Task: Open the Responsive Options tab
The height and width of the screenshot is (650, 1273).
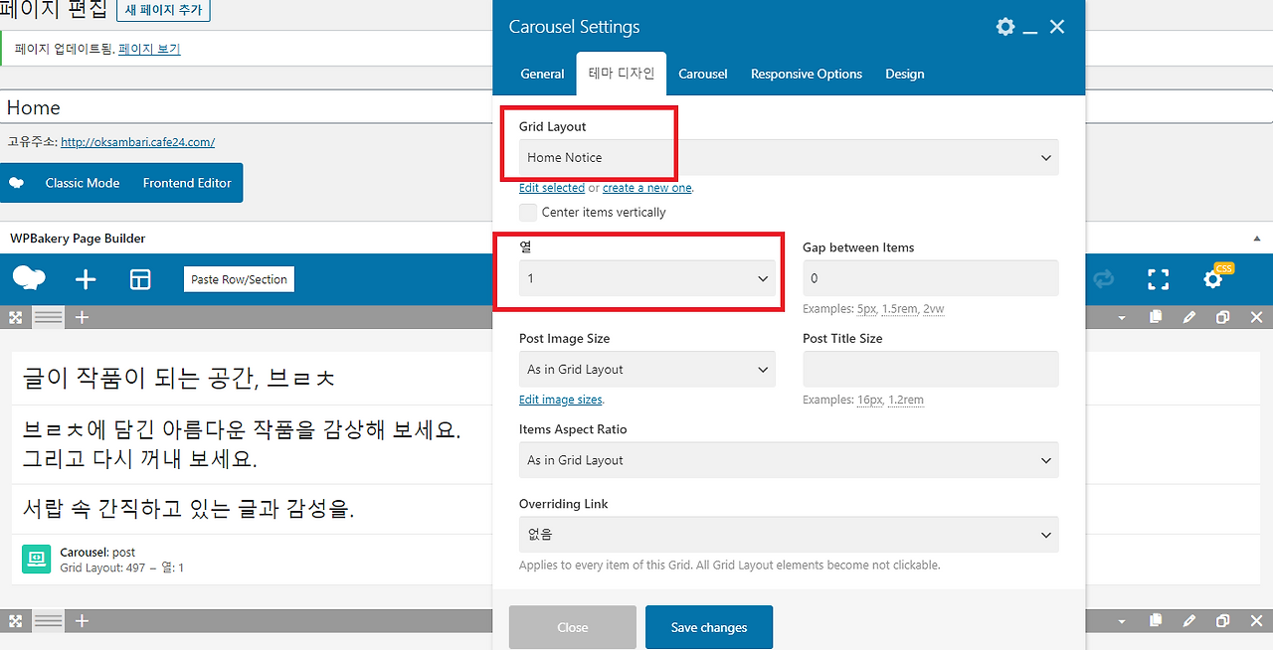Action: [807, 74]
